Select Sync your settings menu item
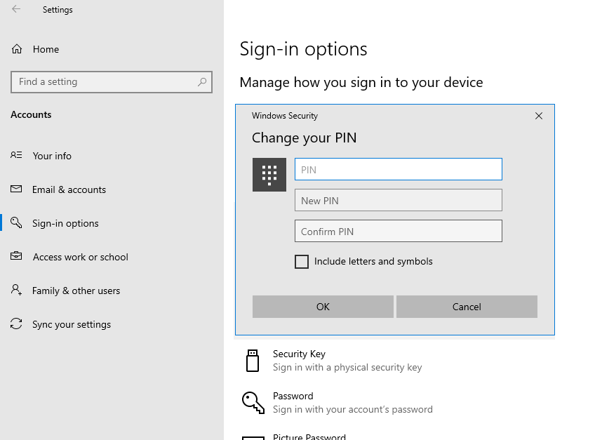 [x=72, y=324]
